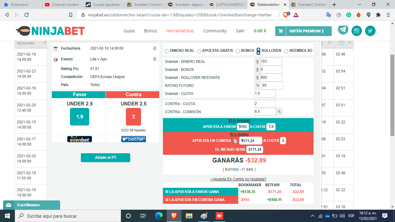Switch to the LATINOAMÉRICA tab
Screen dimensions: 395x222
[227, 5]
